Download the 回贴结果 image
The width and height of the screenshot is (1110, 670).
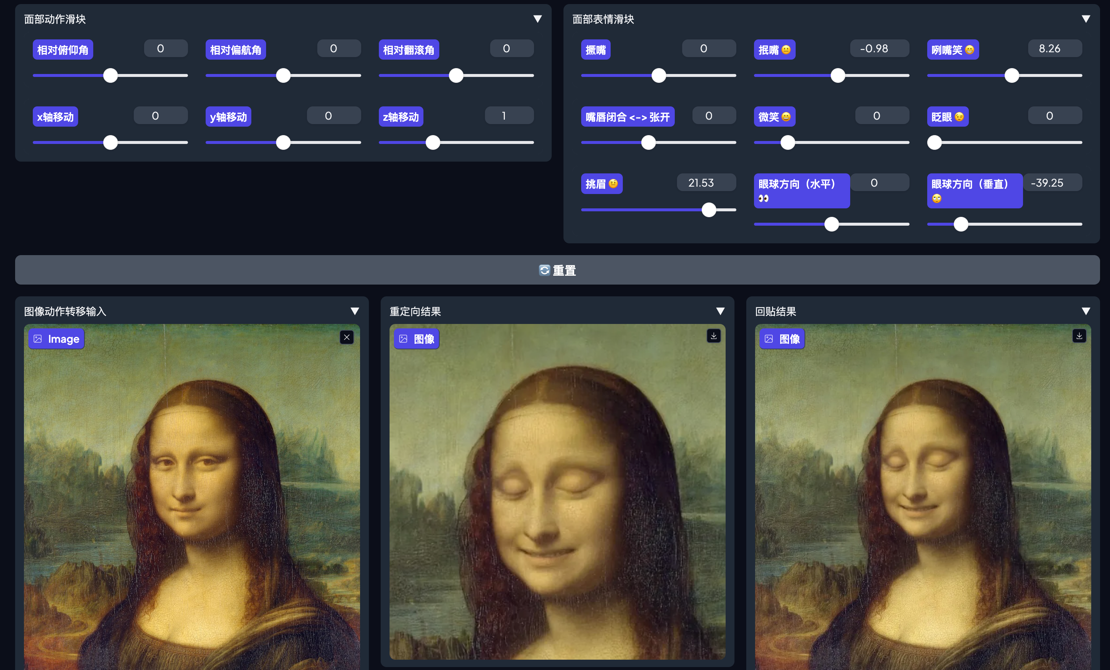point(1079,336)
